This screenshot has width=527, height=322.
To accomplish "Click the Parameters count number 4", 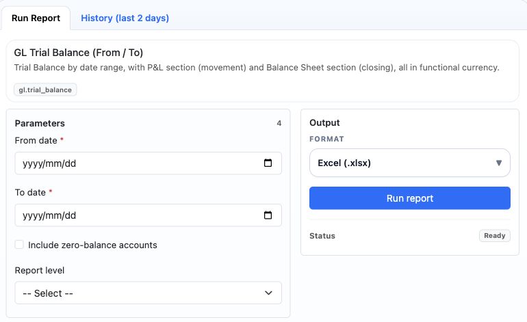I will (x=279, y=123).
